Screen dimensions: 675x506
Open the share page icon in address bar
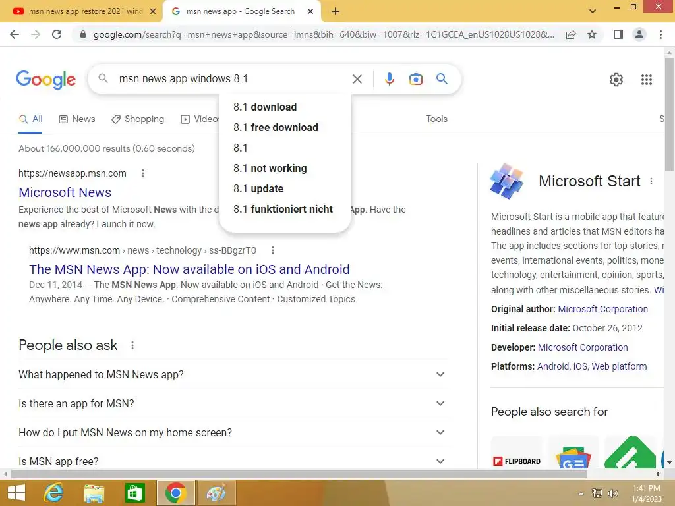pyautogui.click(x=571, y=34)
